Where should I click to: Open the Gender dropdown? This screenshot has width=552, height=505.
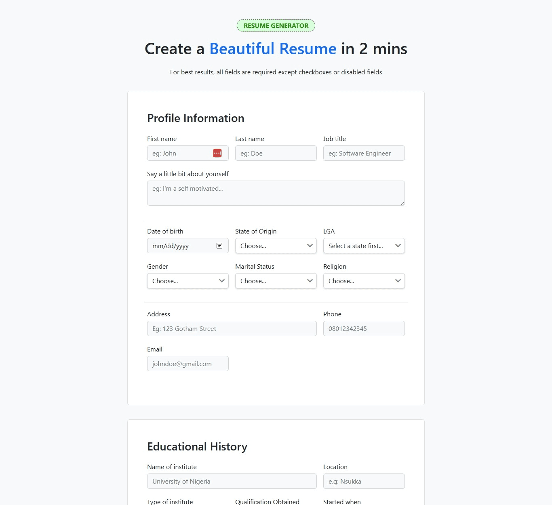[188, 281]
